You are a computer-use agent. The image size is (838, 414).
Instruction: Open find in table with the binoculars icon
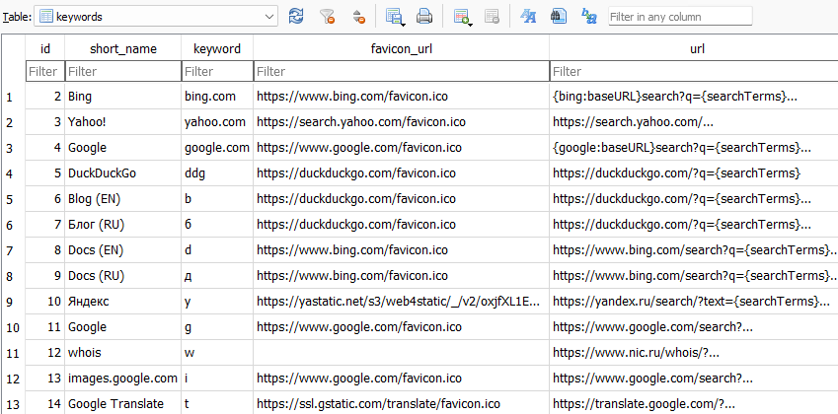coord(558,16)
